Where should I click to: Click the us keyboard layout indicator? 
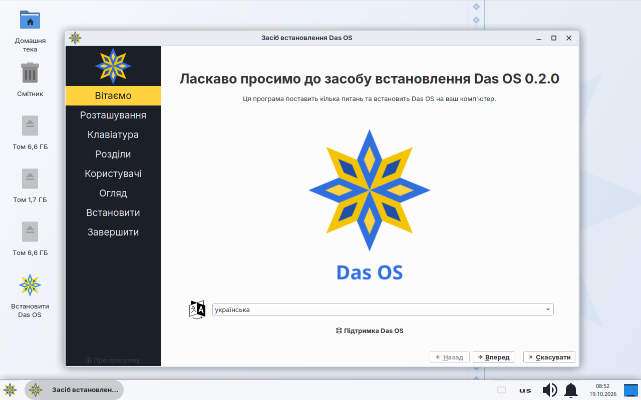click(x=525, y=390)
